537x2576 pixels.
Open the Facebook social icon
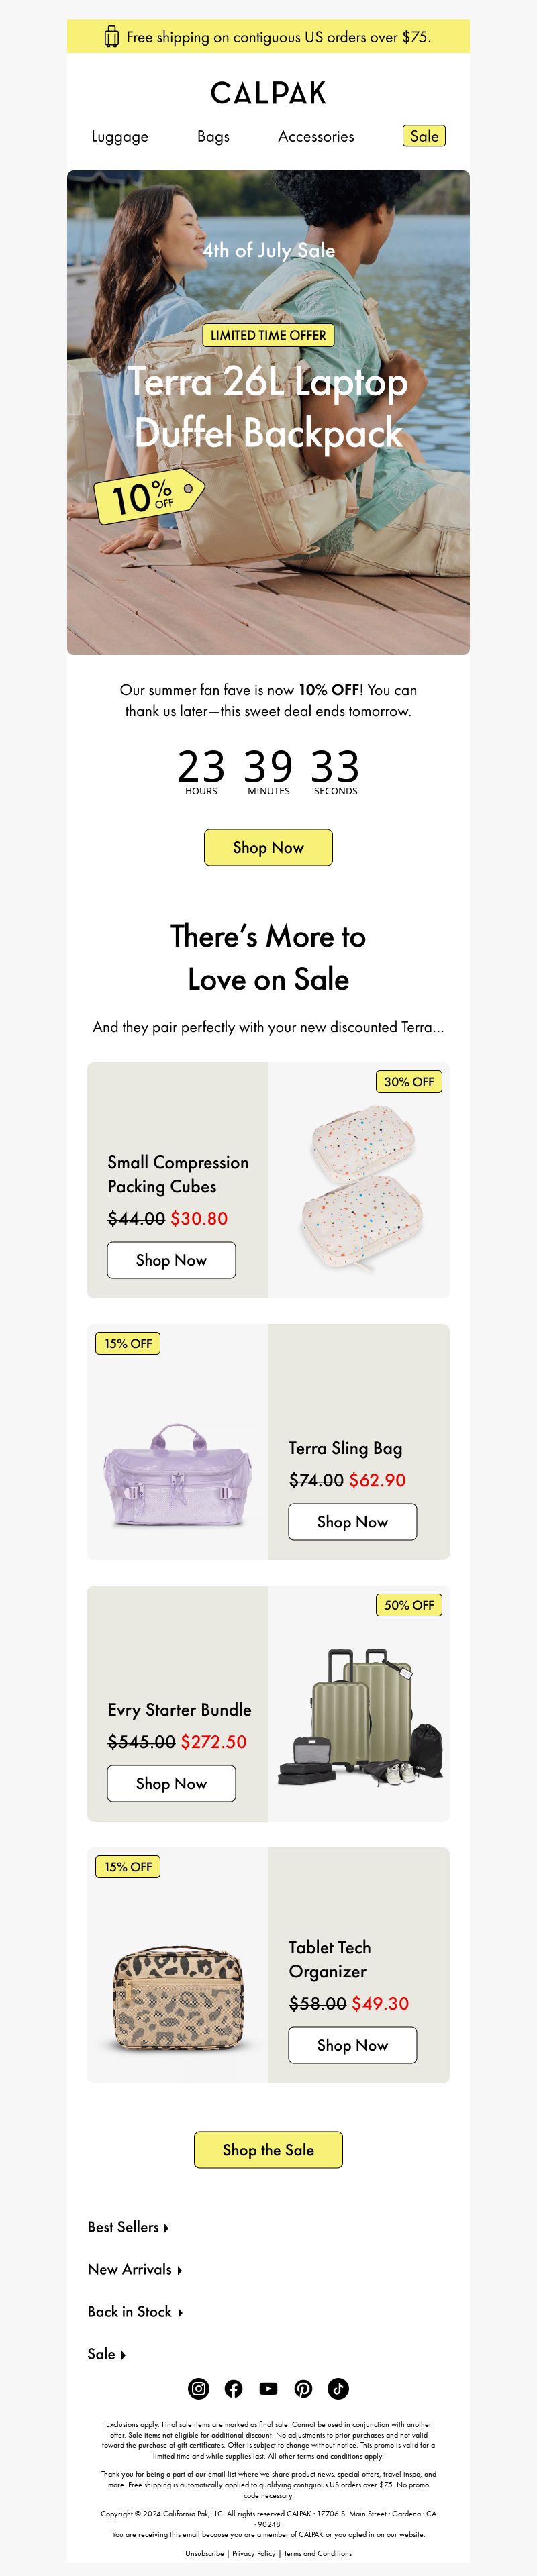click(x=234, y=2388)
